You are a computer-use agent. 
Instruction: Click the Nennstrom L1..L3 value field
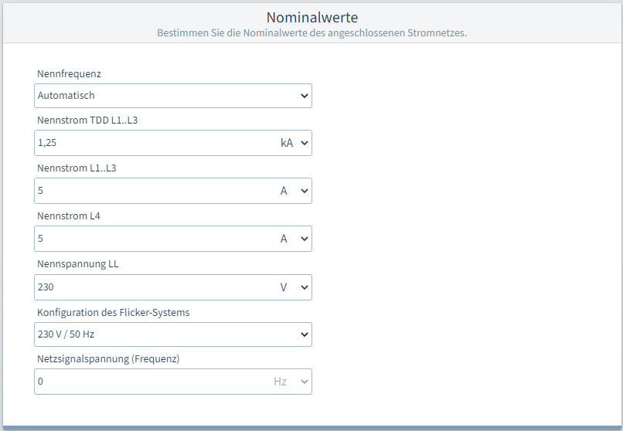point(155,191)
